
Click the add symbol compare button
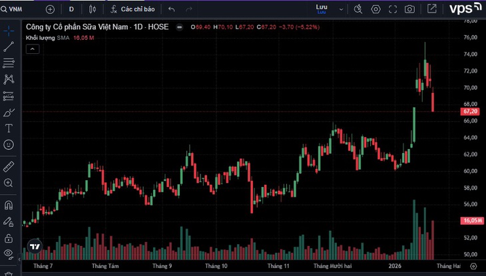[x=50, y=9]
